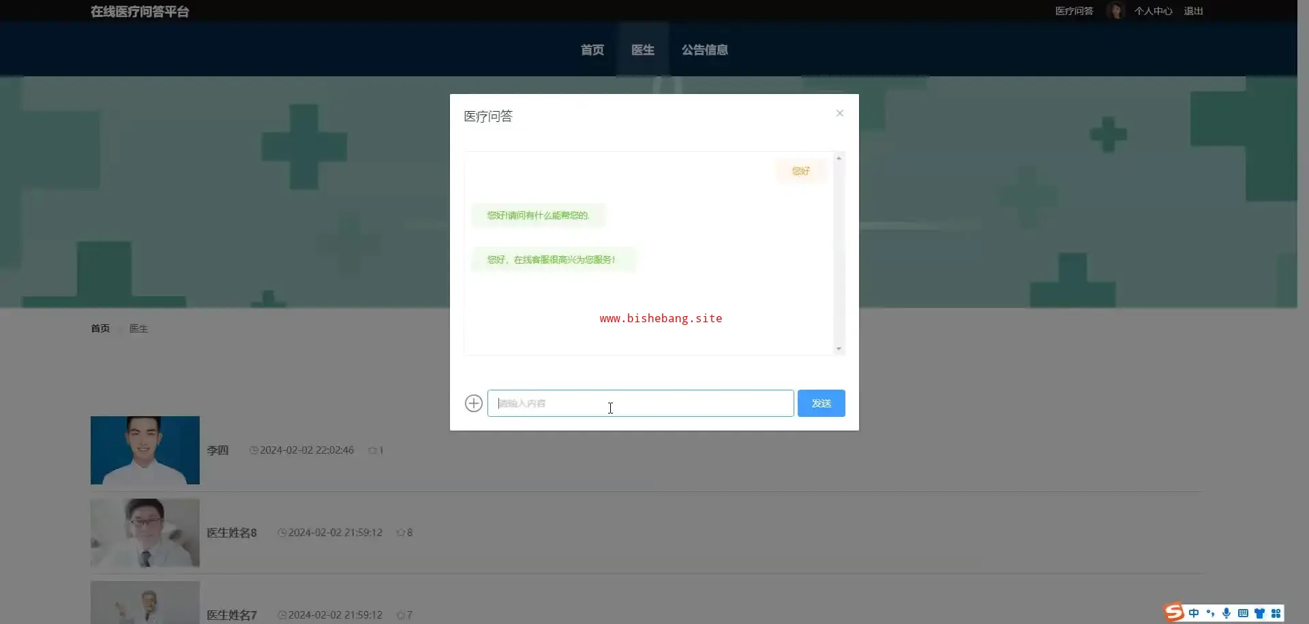The height and width of the screenshot is (624, 1309).
Task: Click timestamp 2024-02-02 22:02:46
Action: click(307, 450)
